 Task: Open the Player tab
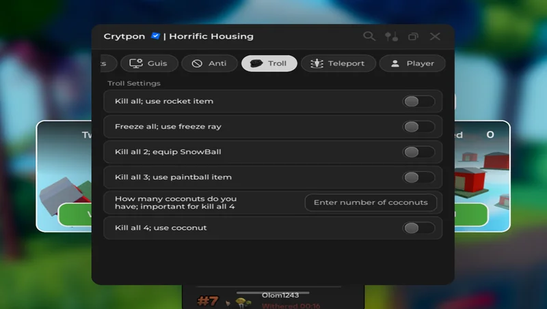pyautogui.click(x=412, y=63)
